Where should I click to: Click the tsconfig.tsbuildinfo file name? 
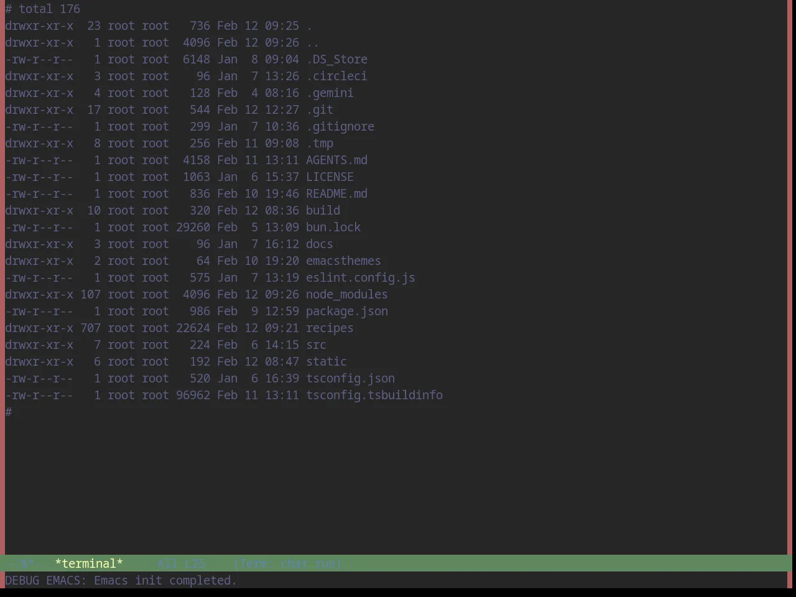(374, 395)
